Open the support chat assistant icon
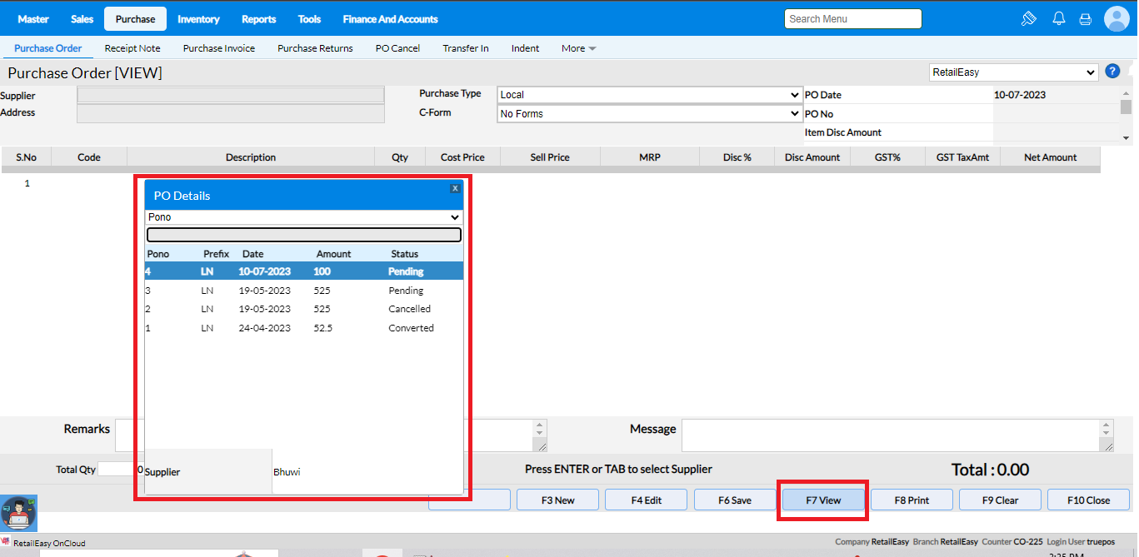 pos(18,514)
